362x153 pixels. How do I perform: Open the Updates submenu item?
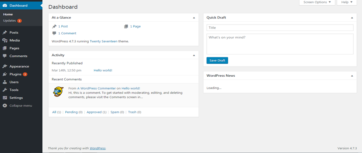[9, 21]
